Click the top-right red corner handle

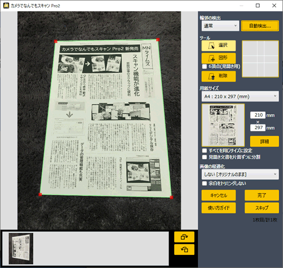[158, 40]
